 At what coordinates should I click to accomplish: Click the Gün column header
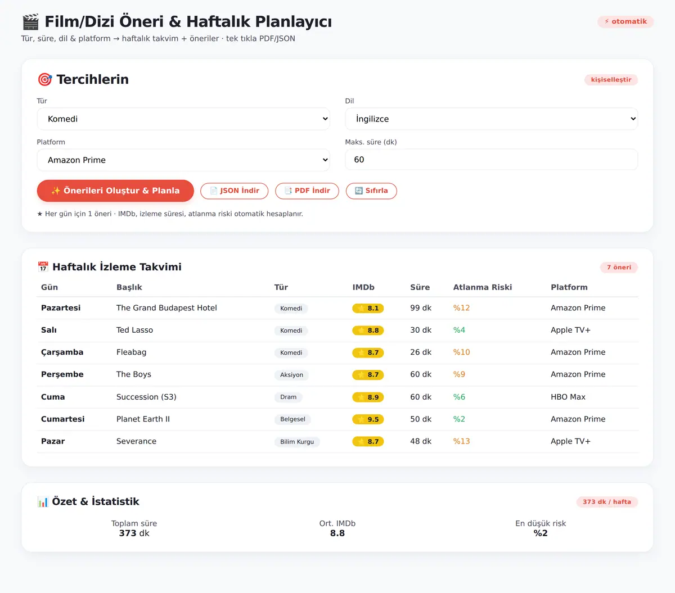[x=49, y=287]
